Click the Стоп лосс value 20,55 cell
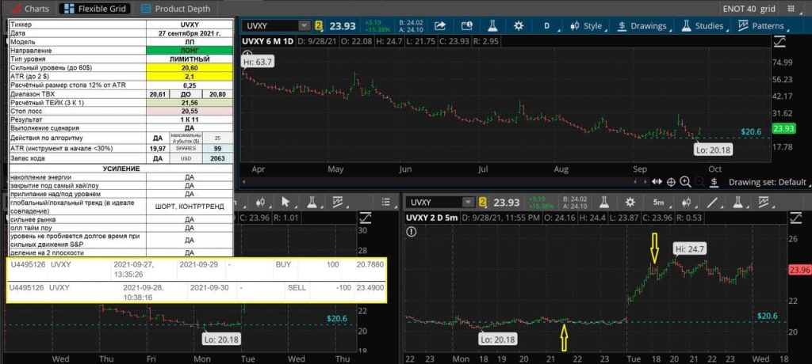The width and height of the screenshot is (812, 364). coord(190,111)
